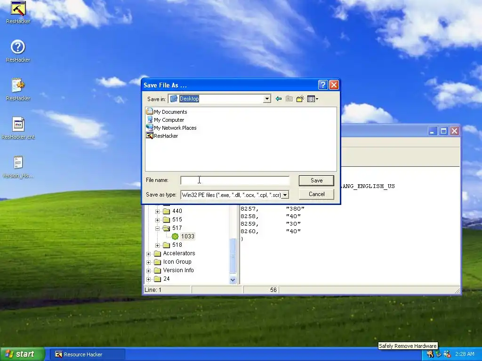Viewport: 482px width, 361px height.
Task: Minimize the Resource Hacker window
Action: [x=432, y=131]
